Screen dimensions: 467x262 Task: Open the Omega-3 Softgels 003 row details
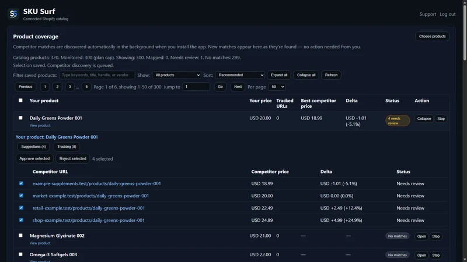tap(421, 255)
